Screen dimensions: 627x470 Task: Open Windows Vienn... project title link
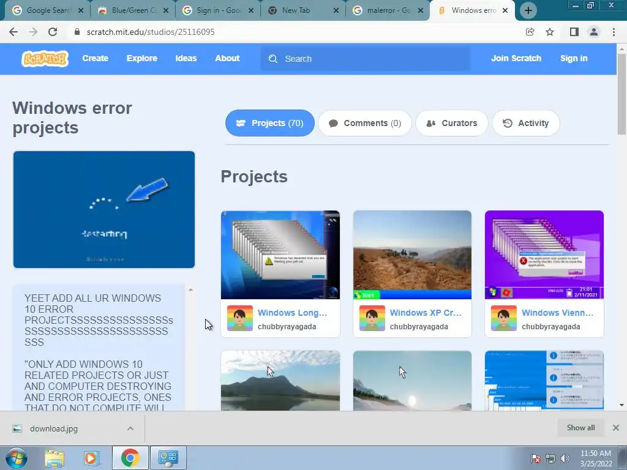pyautogui.click(x=557, y=313)
